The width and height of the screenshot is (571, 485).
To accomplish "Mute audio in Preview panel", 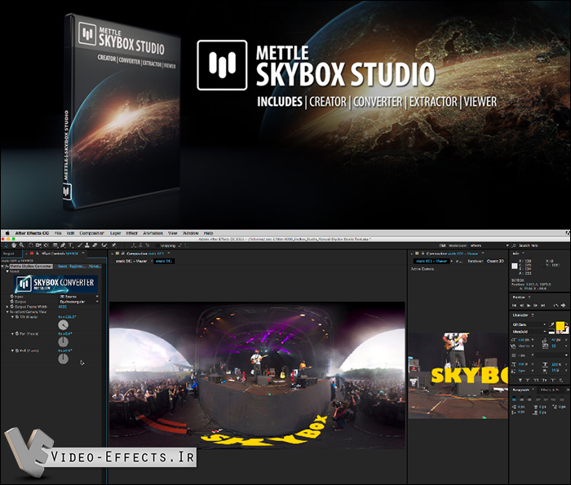I will (563, 305).
